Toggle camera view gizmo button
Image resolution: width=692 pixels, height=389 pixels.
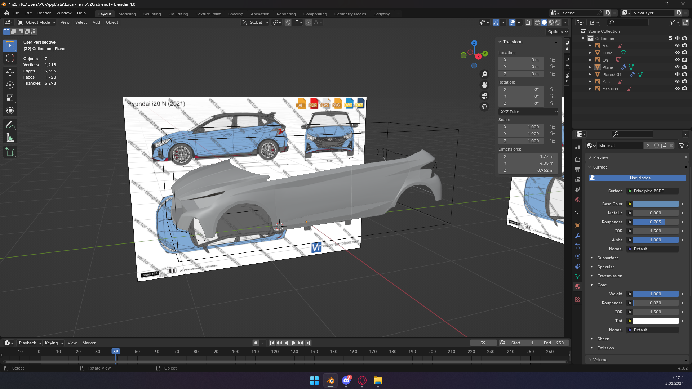click(x=484, y=96)
